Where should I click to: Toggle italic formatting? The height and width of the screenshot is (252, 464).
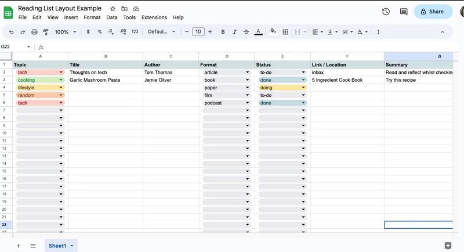point(234,32)
